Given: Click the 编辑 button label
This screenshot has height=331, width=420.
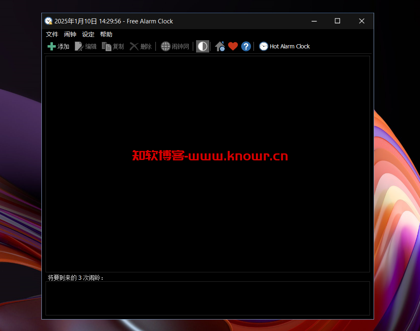Looking at the screenshot, I should click(x=91, y=47).
